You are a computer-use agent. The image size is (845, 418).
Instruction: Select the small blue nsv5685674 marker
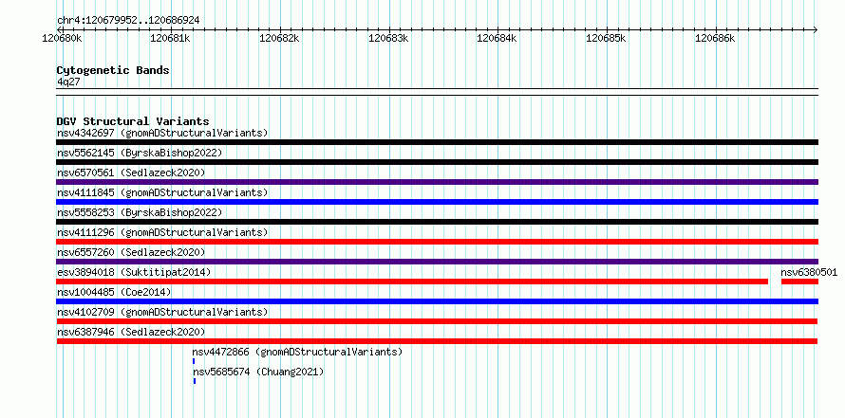[x=195, y=381]
